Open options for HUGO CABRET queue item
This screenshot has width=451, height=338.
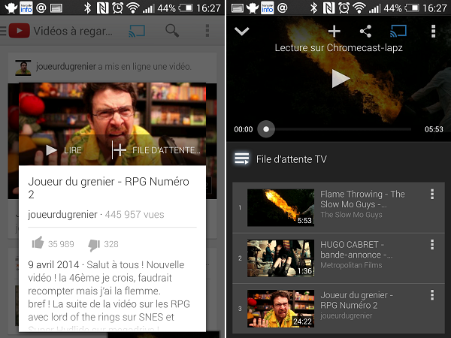[432, 245]
